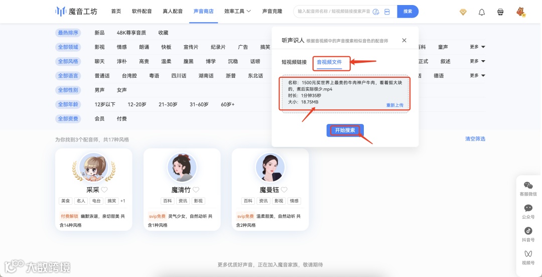Filter by 48K尊享音质
Image resolution: width=542 pixels, height=277 pixels.
131,33
